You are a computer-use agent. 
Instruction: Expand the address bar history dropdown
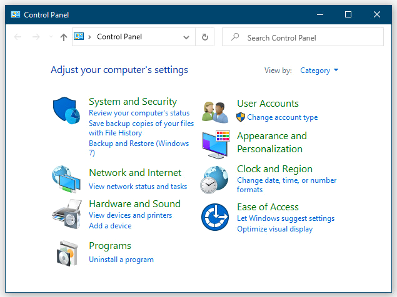(186, 37)
